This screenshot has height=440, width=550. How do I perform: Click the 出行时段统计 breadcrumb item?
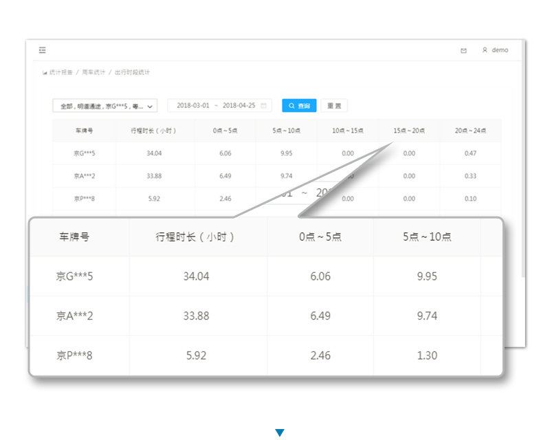(x=132, y=72)
